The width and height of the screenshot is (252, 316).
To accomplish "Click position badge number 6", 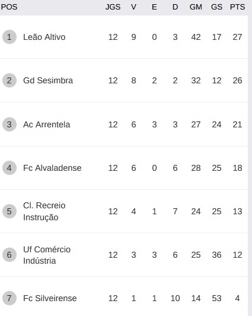I will coord(9,255).
